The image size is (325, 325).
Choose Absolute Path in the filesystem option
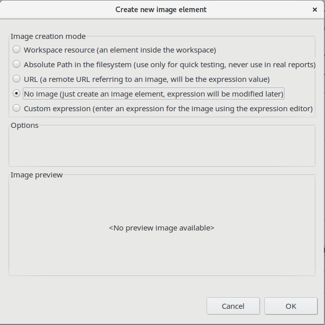17,64
